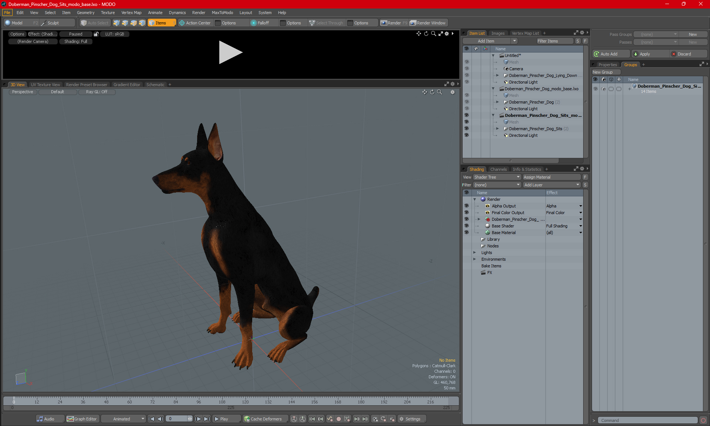Toggle Select Through option
The width and height of the screenshot is (710, 426).
click(326, 23)
